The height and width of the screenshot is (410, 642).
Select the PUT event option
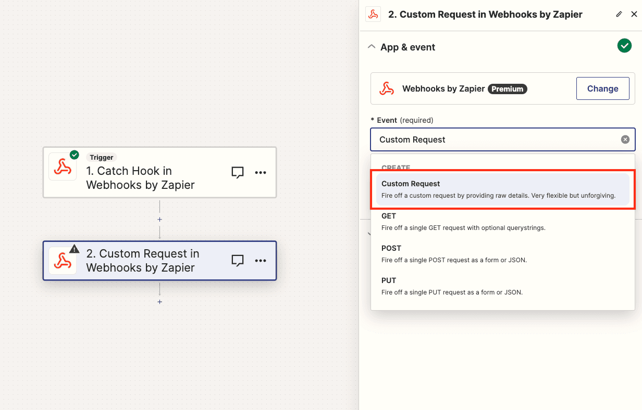coord(503,286)
